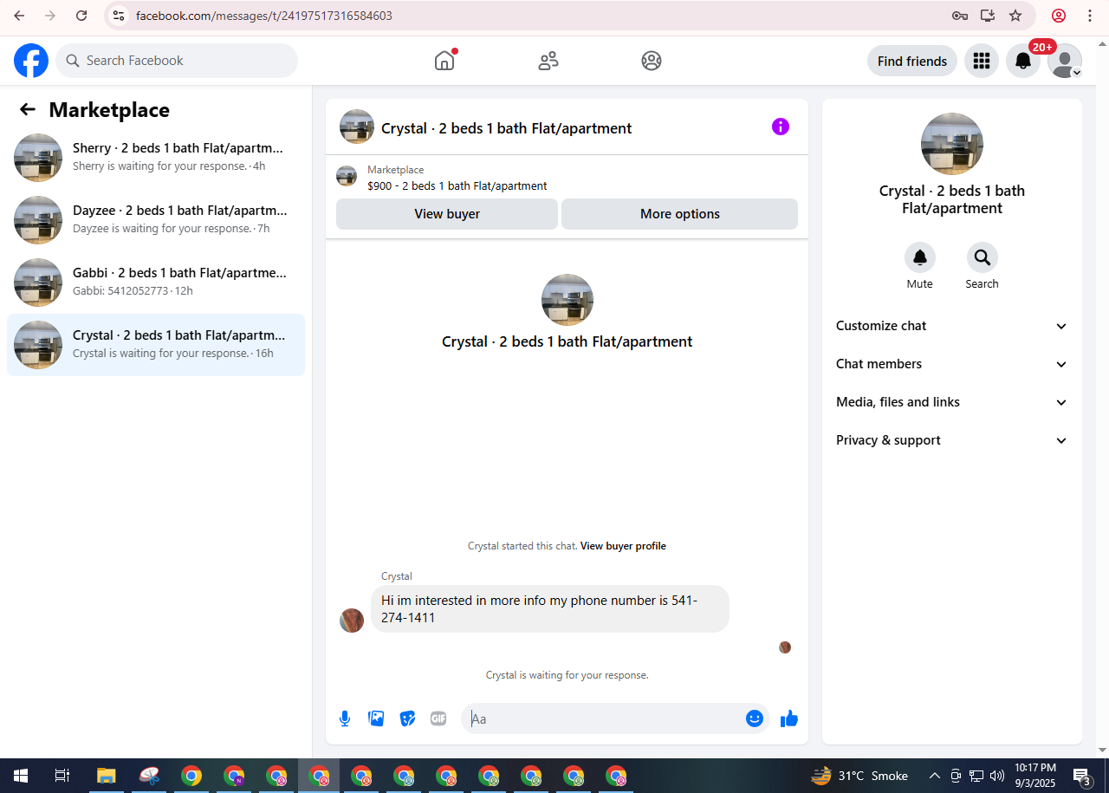Go back using Marketplace back arrow
Viewport: 1109px width, 793px height.
click(x=28, y=109)
